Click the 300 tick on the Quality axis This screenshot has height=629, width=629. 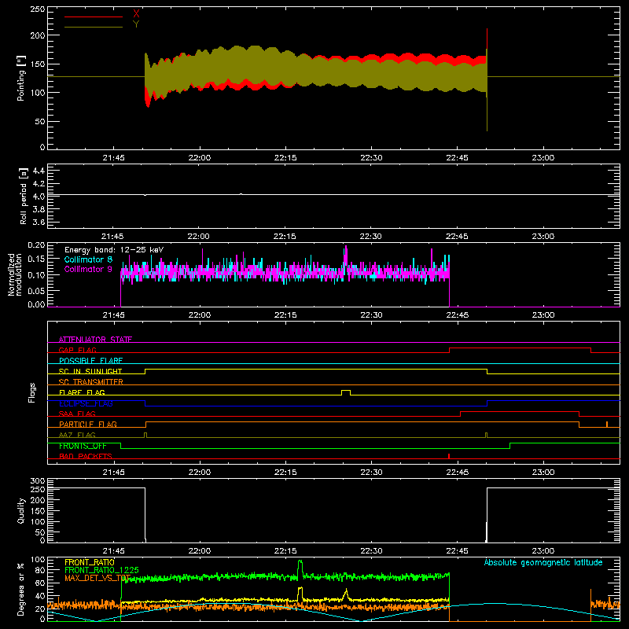click(x=38, y=481)
